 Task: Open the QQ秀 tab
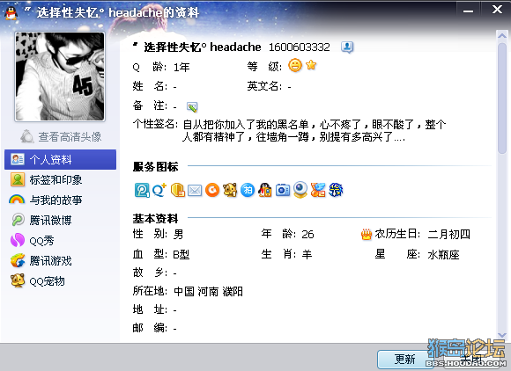pyautogui.click(x=60, y=241)
